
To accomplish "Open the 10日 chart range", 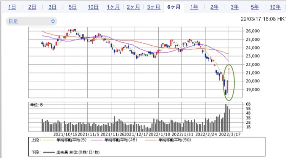I will (x=93, y=7).
